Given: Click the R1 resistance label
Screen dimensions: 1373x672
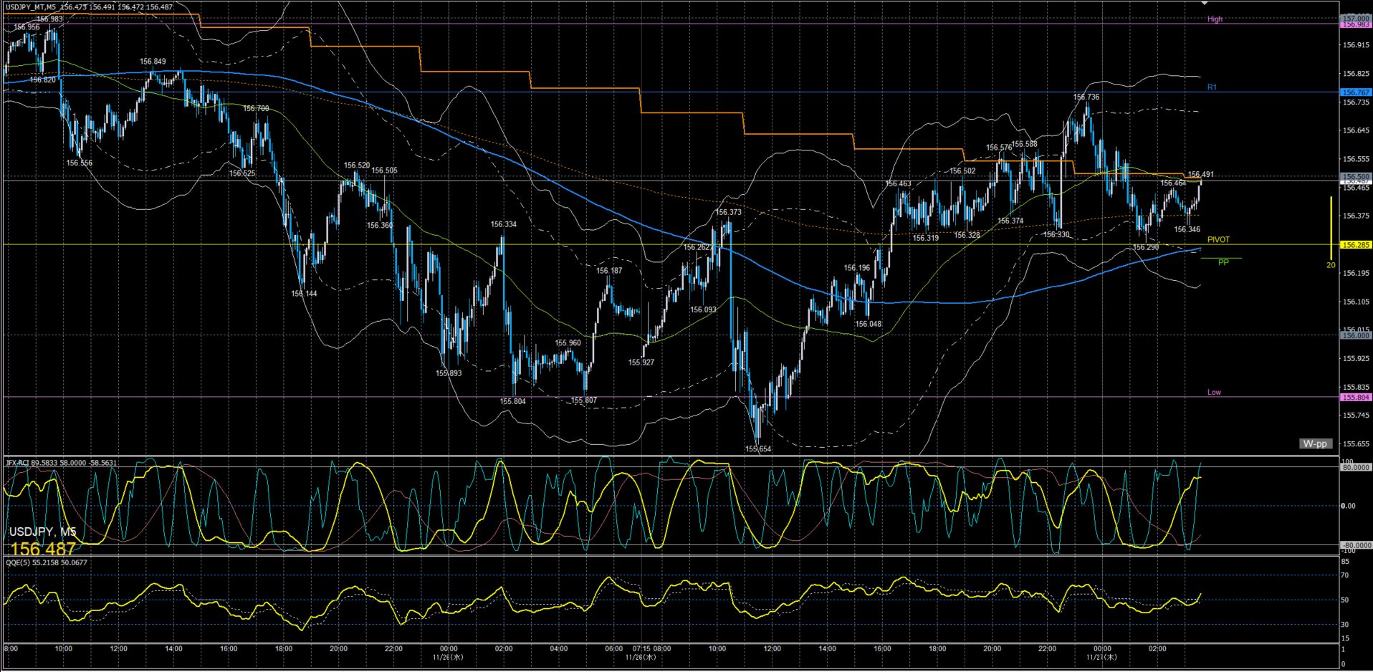Looking at the screenshot, I should [x=1212, y=87].
